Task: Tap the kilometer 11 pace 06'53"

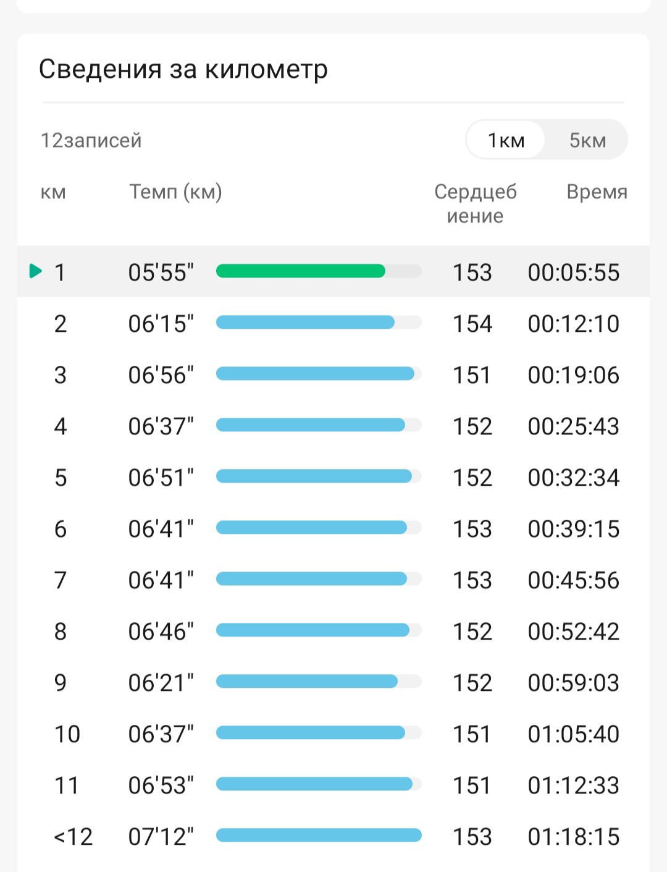Action: [161, 785]
